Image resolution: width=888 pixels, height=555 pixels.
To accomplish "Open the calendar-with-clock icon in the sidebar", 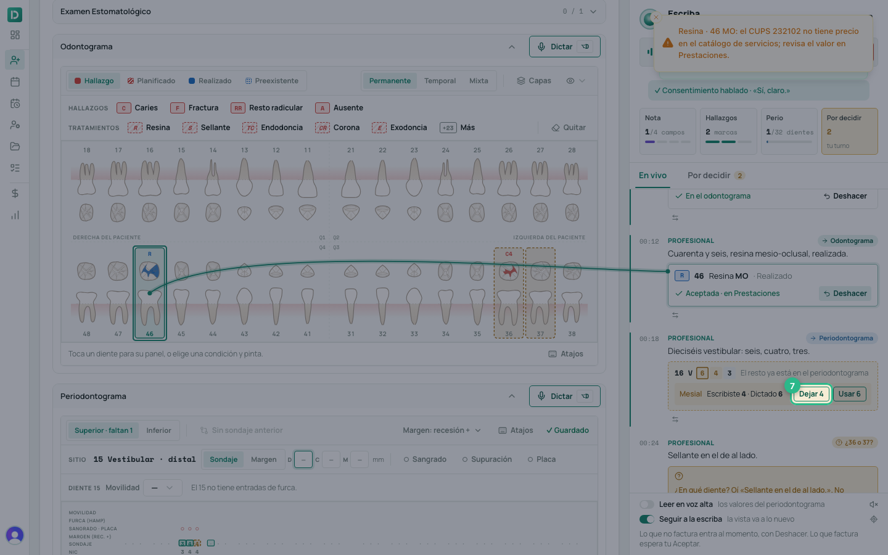I will 15,104.
